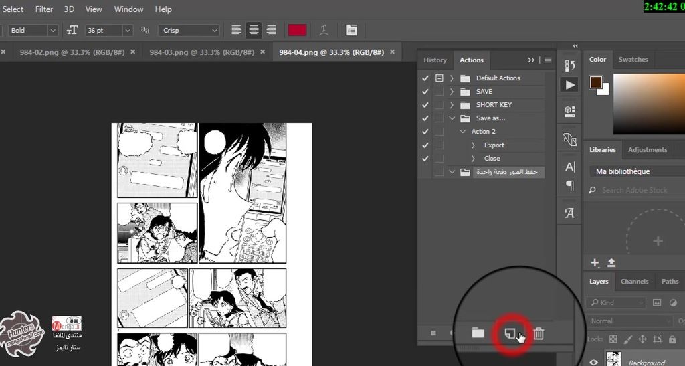Toggle the Character and Paragraph panels
Screen dimensions: 685x366
[x=351, y=30]
